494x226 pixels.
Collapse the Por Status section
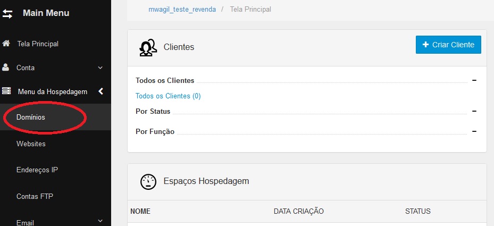474,111
